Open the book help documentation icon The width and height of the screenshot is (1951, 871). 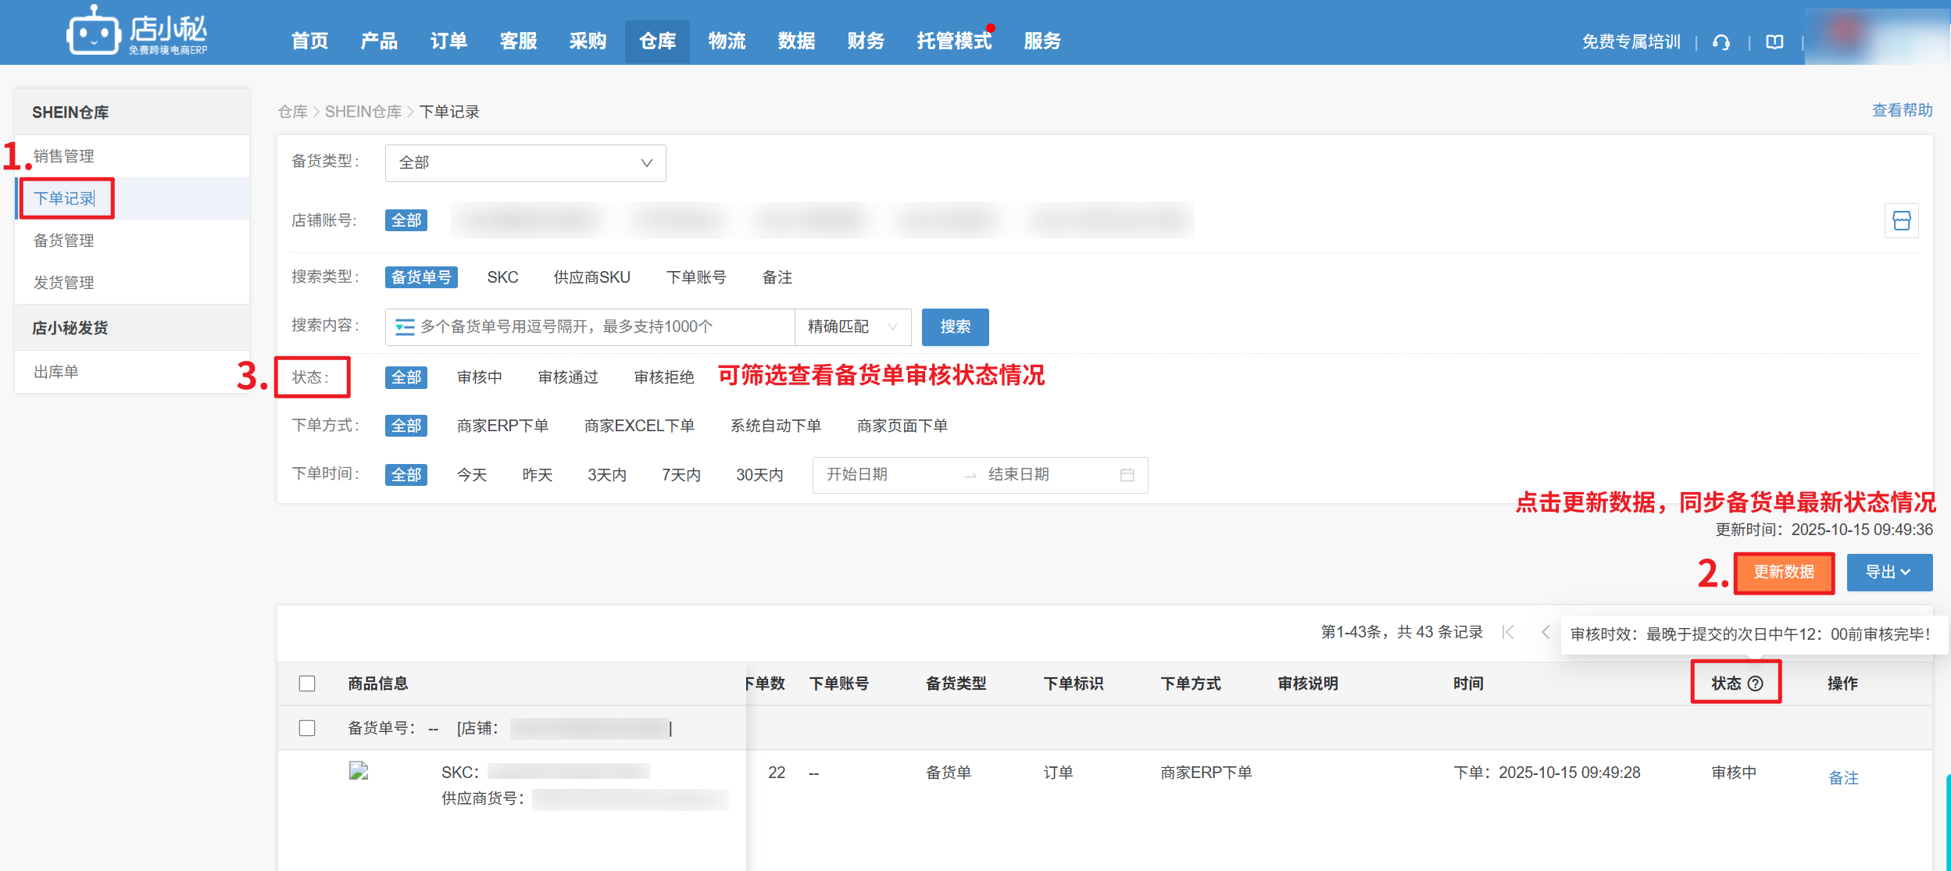click(x=1774, y=42)
